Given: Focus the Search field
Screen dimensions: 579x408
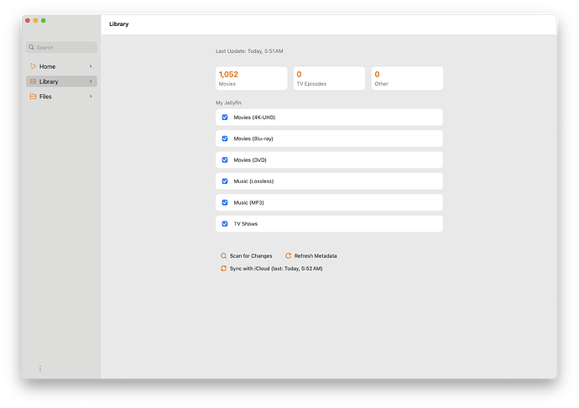Looking at the screenshot, I should tap(61, 47).
